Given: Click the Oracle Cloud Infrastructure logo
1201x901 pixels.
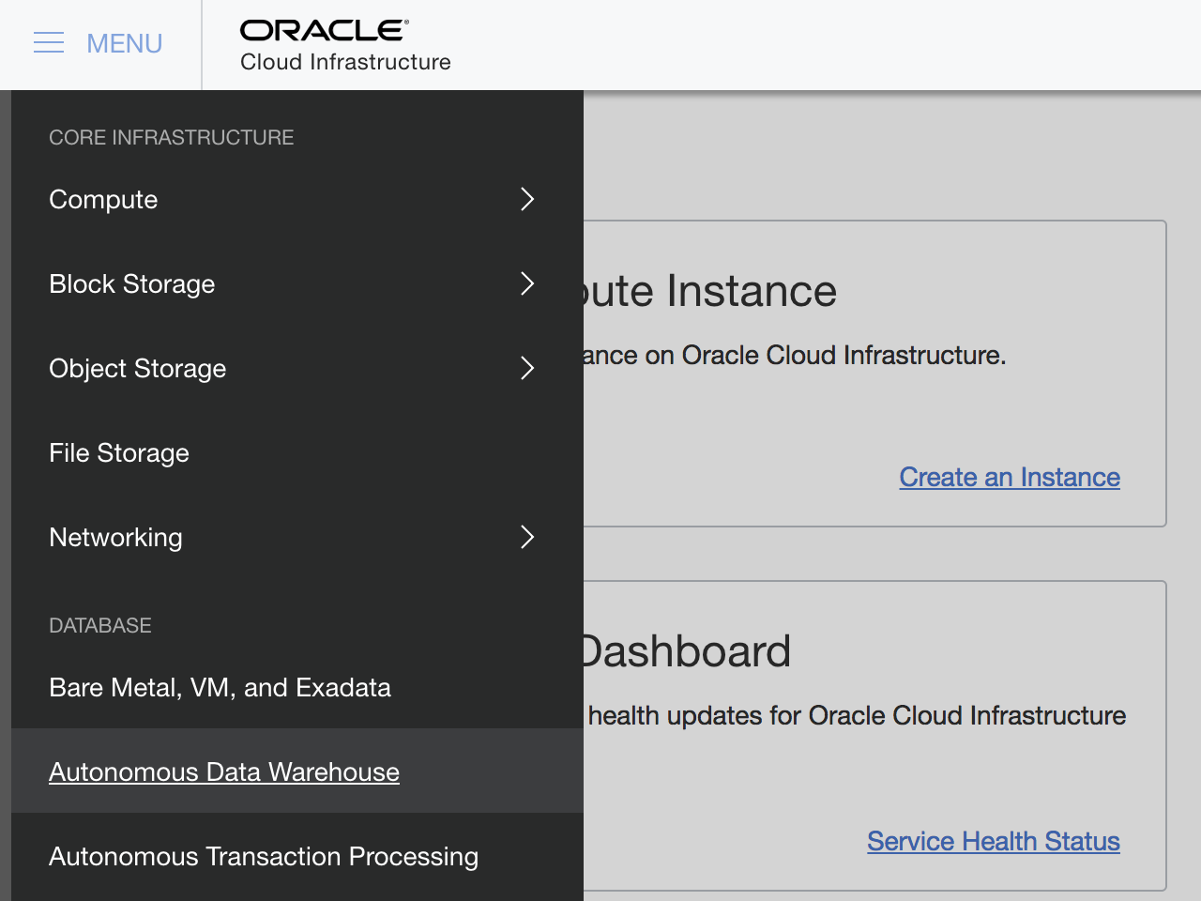Looking at the screenshot, I should pos(345,45).
